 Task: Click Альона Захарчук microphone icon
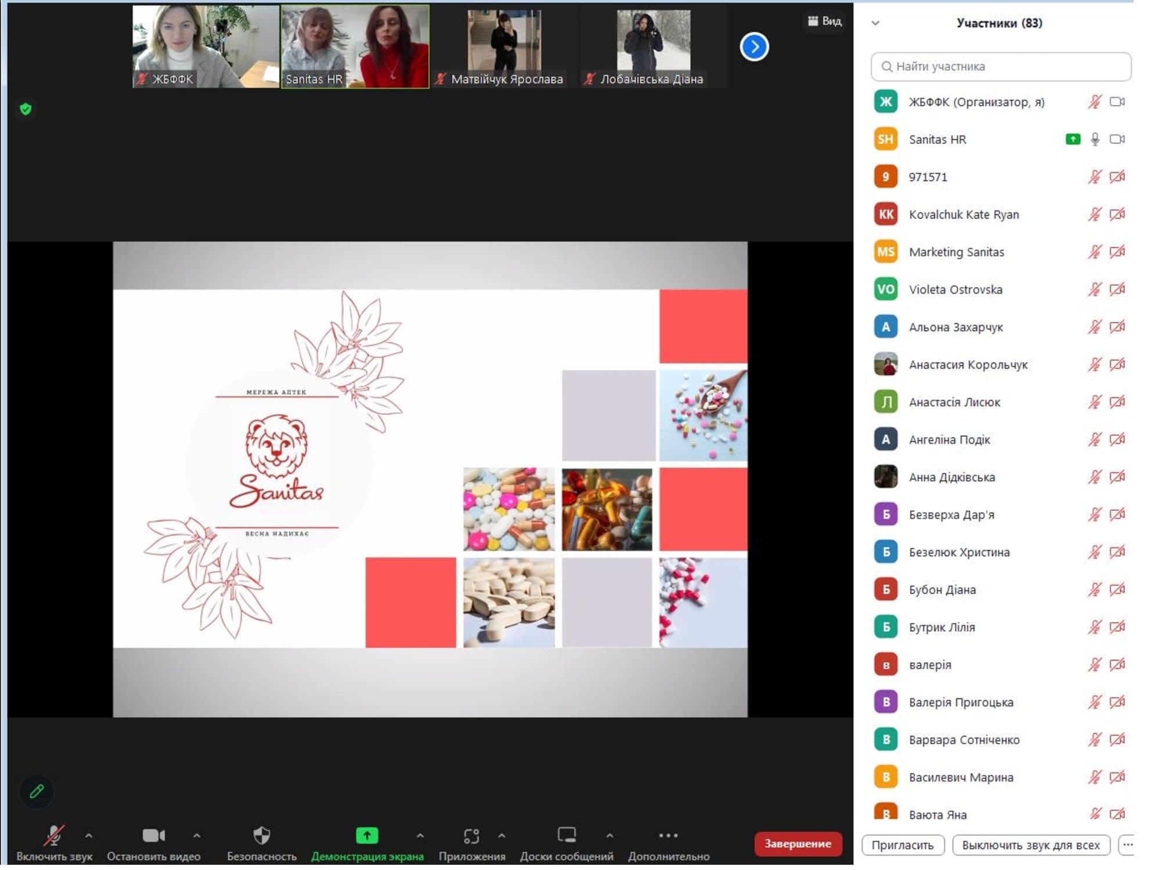tap(1095, 327)
